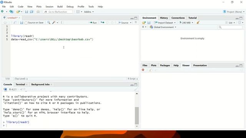Open the workspace panes layout icon
The height and width of the screenshot is (138, 246).
coord(78,12)
